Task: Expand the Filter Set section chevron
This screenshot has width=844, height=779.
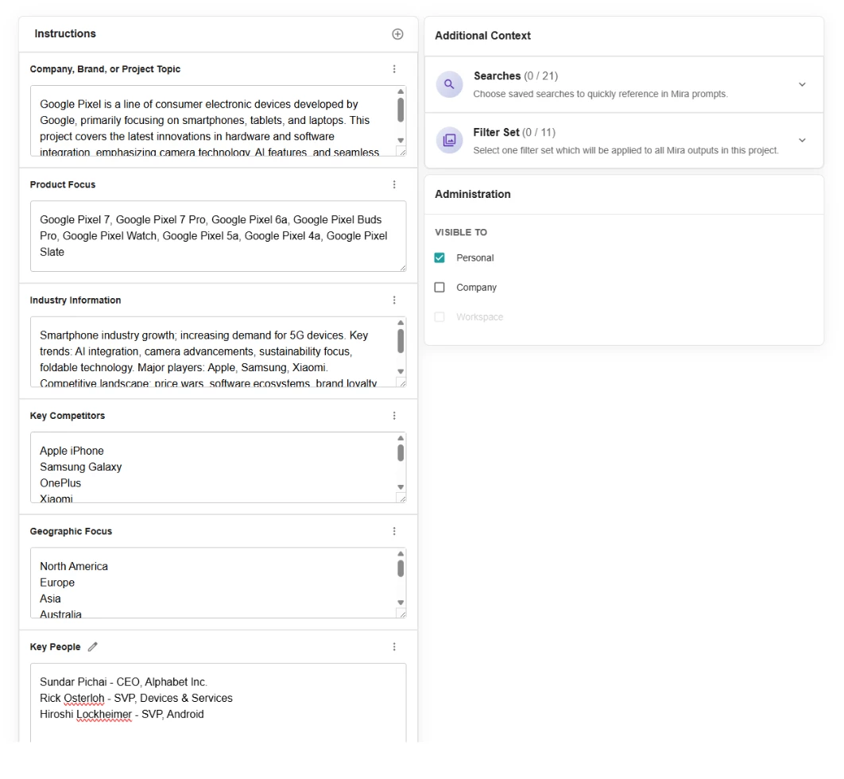Action: pos(802,141)
